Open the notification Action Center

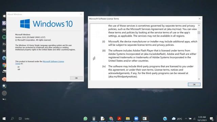[x=212, y=119]
